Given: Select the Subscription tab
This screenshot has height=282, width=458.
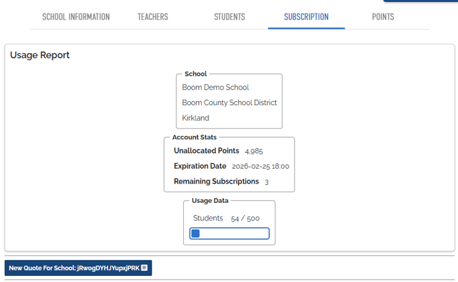Looking at the screenshot, I should [x=306, y=17].
